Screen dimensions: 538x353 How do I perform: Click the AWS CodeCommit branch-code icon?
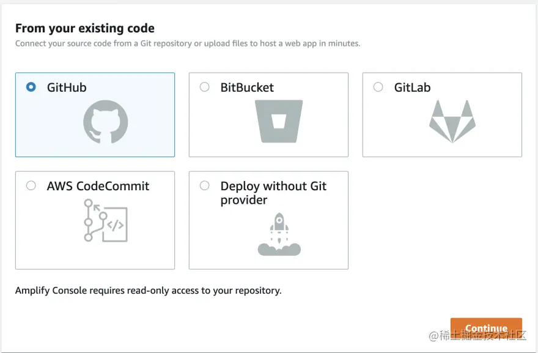click(x=105, y=220)
